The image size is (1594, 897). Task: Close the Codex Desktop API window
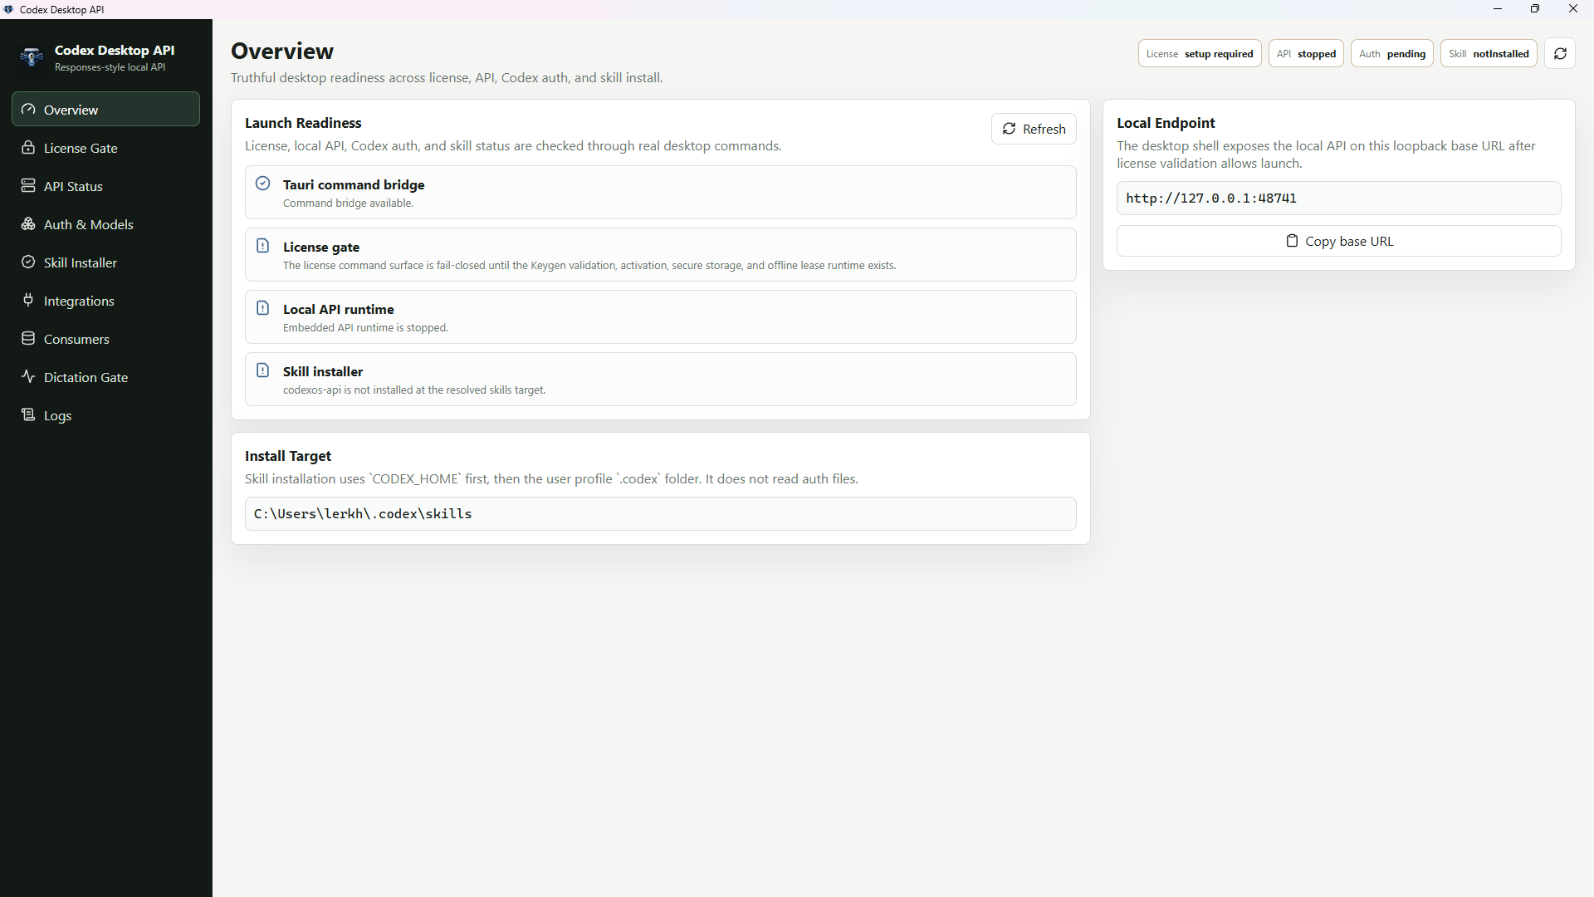1573,9
